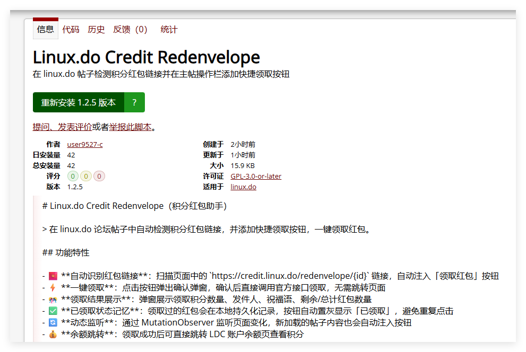Image resolution: width=526 pixels, height=352 pixels.
Task: Click the linux.do applies-to link
Action: point(243,187)
